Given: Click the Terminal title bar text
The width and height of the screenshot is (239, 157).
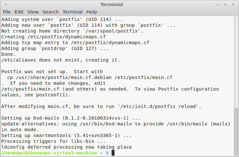Looking at the screenshot, I should 112,5.
